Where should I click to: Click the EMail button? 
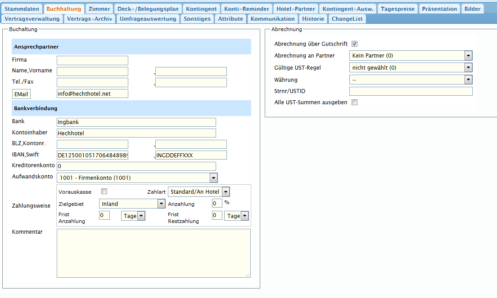pyautogui.click(x=21, y=94)
